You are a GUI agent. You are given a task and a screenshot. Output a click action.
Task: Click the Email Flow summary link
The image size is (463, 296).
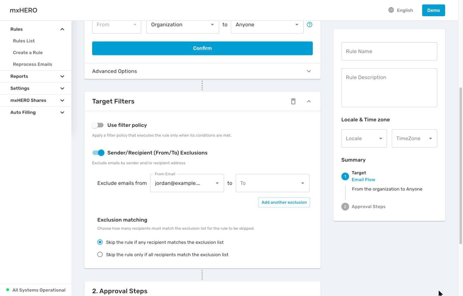[x=363, y=180]
